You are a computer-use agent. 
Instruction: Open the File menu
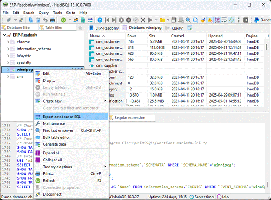click(6, 13)
